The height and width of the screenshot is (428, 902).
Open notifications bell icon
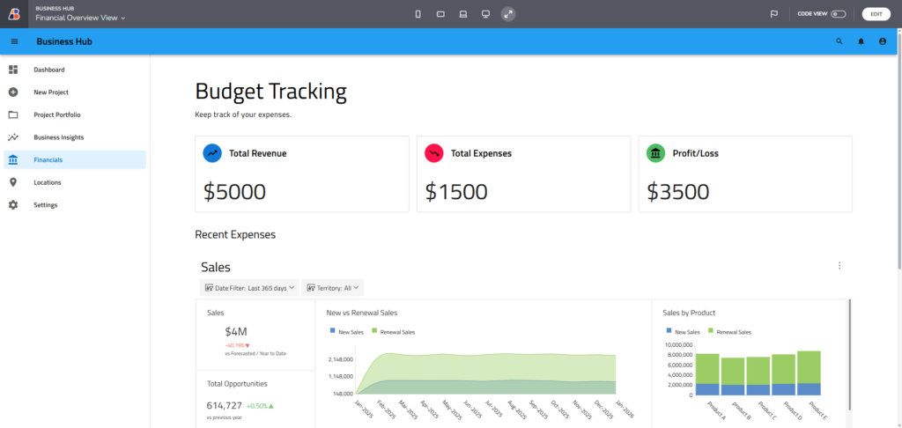861,41
